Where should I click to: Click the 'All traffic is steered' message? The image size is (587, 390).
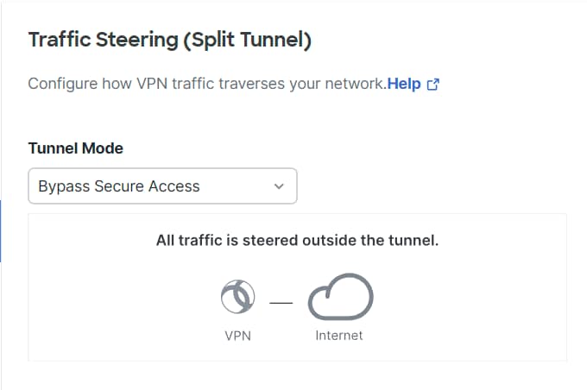(x=297, y=240)
